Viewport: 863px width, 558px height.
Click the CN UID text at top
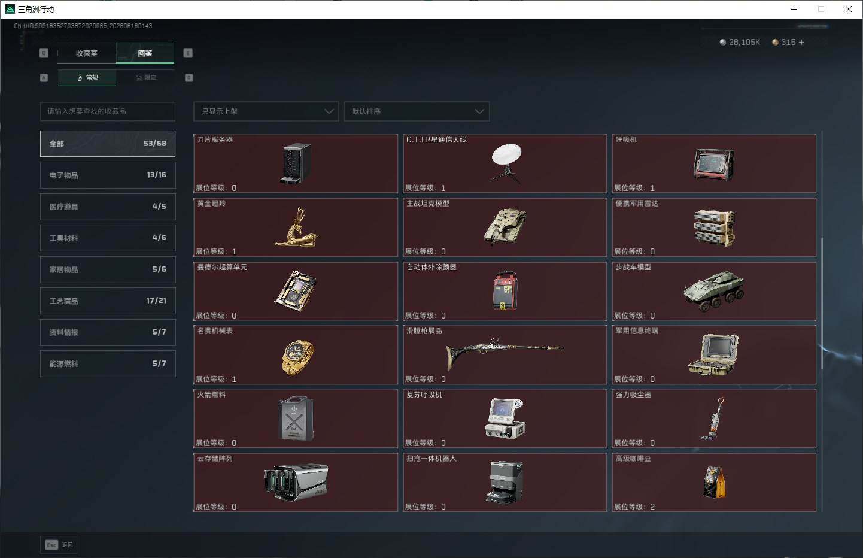coord(83,26)
